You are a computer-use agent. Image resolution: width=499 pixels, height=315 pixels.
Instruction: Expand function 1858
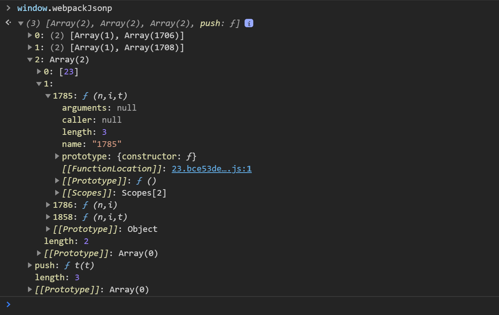pyautogui.click(x=48, y=217)
